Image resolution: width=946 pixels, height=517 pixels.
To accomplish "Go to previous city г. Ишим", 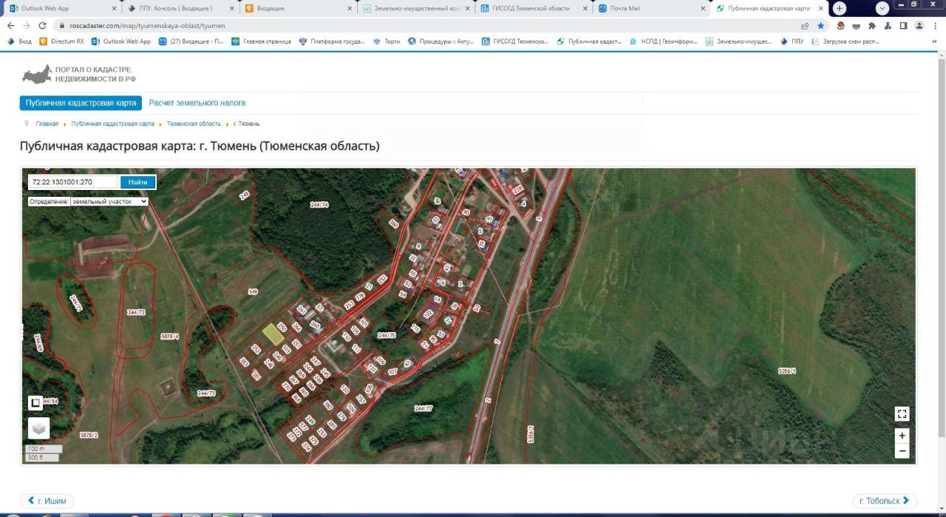I will 47,501.
